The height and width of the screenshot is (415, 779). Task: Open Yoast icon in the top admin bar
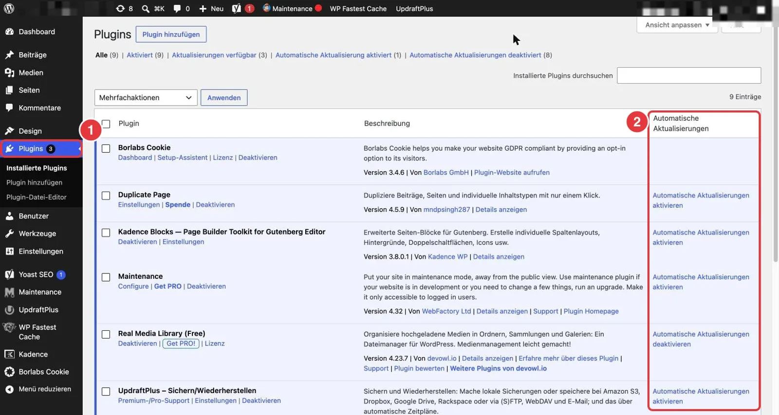237,8
